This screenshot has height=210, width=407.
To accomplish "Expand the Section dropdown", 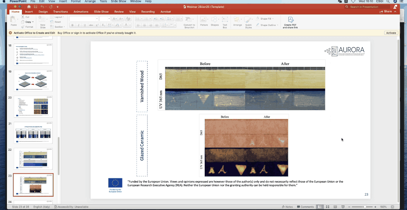I will coord(57,27).
